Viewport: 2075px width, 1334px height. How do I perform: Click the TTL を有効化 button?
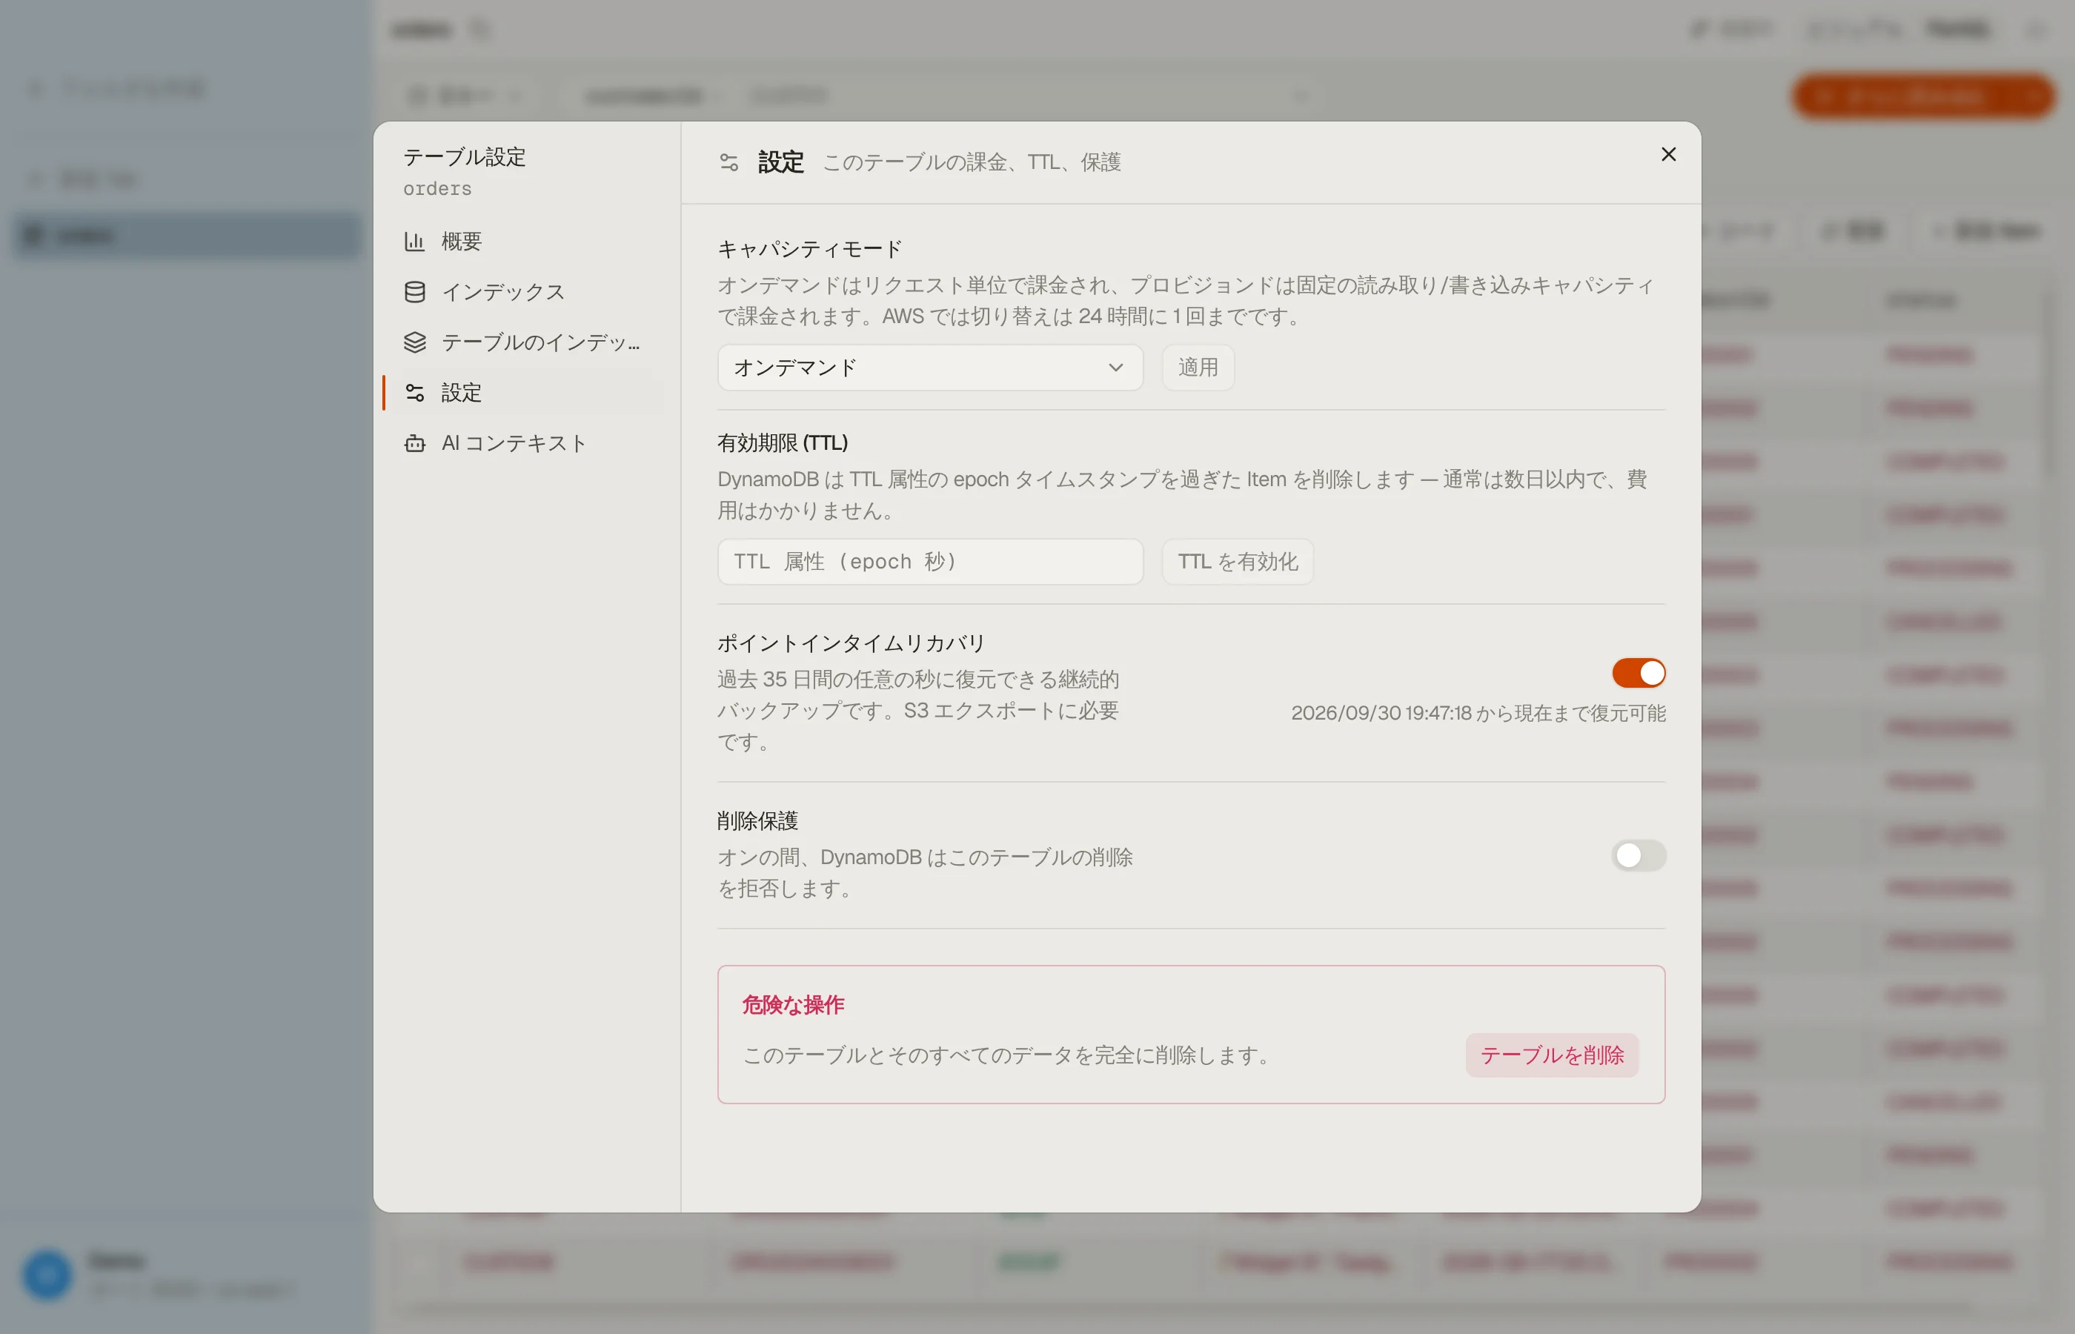pyautogui.click(x=1237, y=561)
